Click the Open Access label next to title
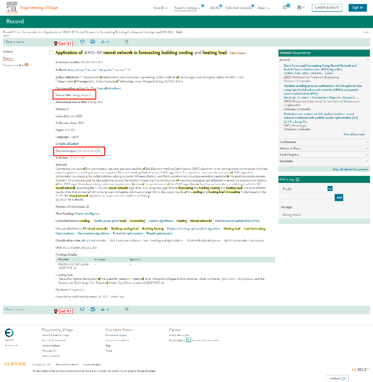 coord(238,53)
